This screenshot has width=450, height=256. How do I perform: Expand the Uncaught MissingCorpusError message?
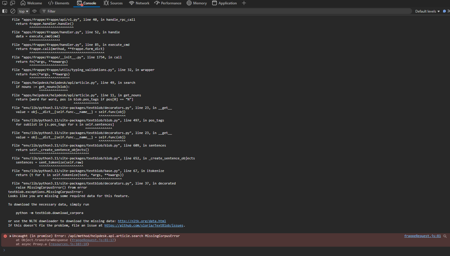[x=10, y=236]
